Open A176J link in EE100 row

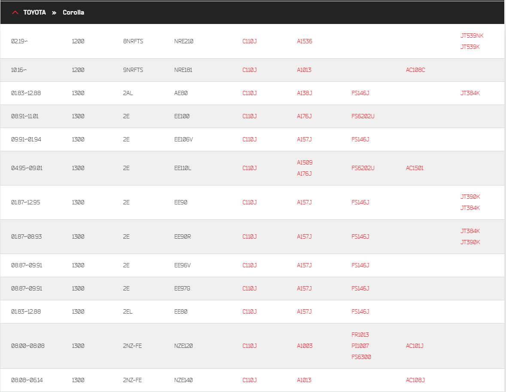pos(304,116)
